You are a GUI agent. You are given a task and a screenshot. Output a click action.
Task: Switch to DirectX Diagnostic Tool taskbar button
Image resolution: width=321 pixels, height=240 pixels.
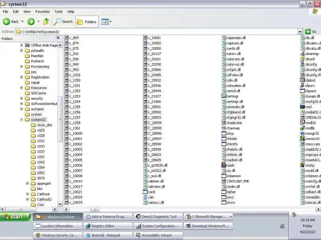tap(158, 217)
